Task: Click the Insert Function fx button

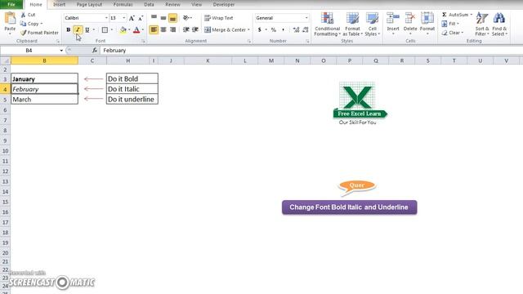Action: coord(95,51)
